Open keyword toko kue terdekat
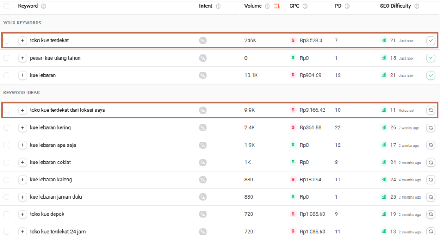The height and width of the screenshot is (235, 440). [49, 40]
